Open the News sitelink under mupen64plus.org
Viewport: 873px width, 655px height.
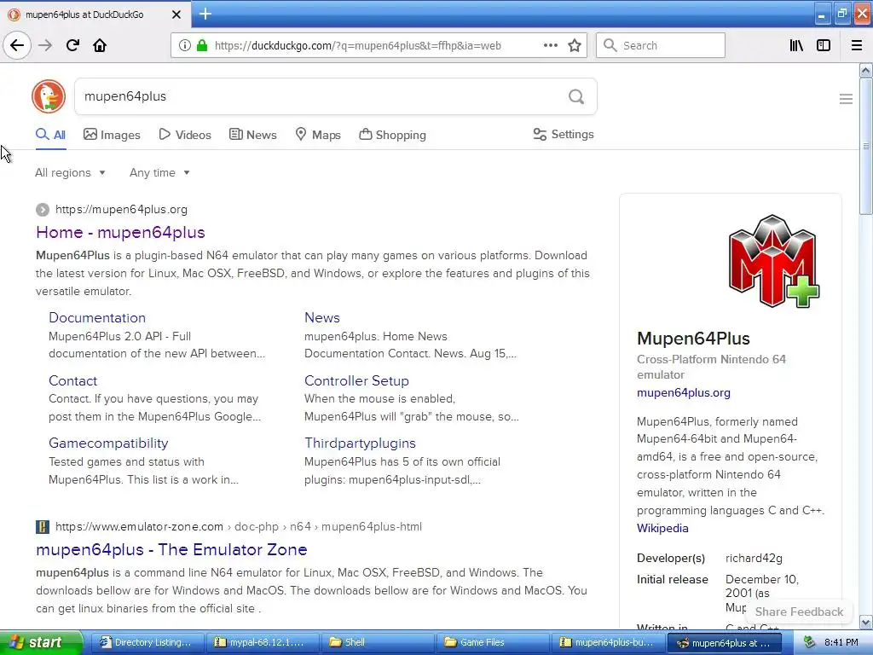(321, 317)
